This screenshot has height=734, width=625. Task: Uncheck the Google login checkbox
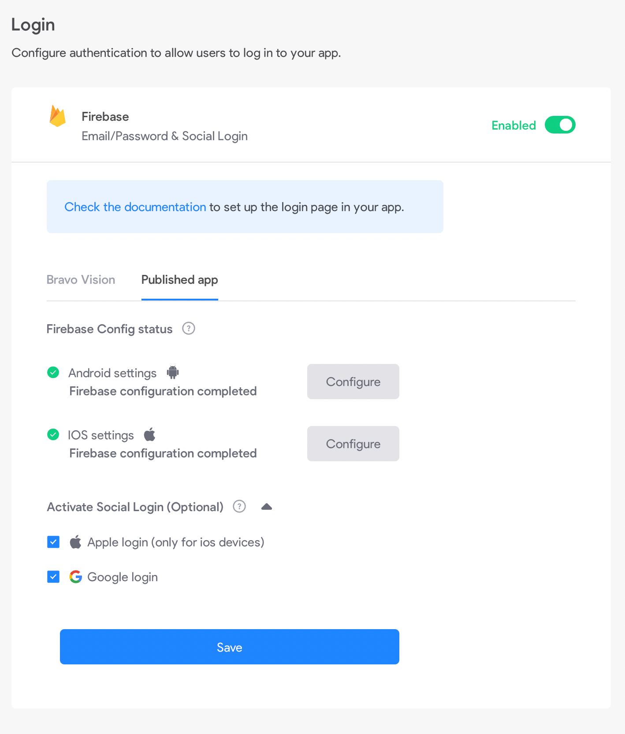click(53, 577)
